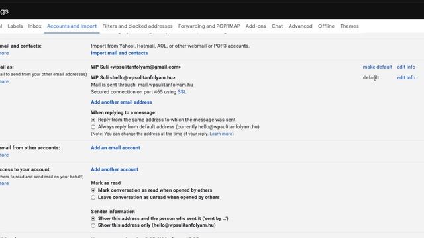Click the When replying to a message heading
The height and width of the screenshot is (238, 424).
(x=124, y=112)
